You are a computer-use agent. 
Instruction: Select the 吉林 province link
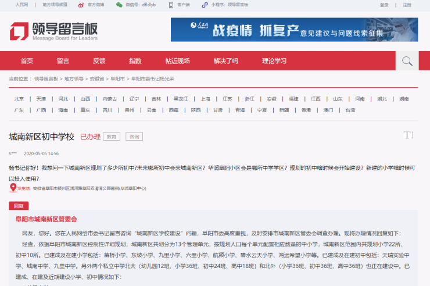156,99
